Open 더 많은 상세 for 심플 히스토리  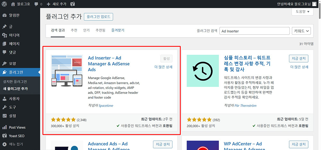[x=299, y=67]
